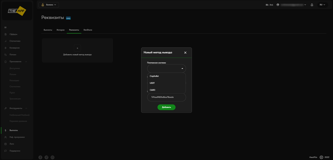Image resolution: width=333 pixels, height=160 pixels.
Task: Click the notification bell icon
Action: click(x=312, y=5)
